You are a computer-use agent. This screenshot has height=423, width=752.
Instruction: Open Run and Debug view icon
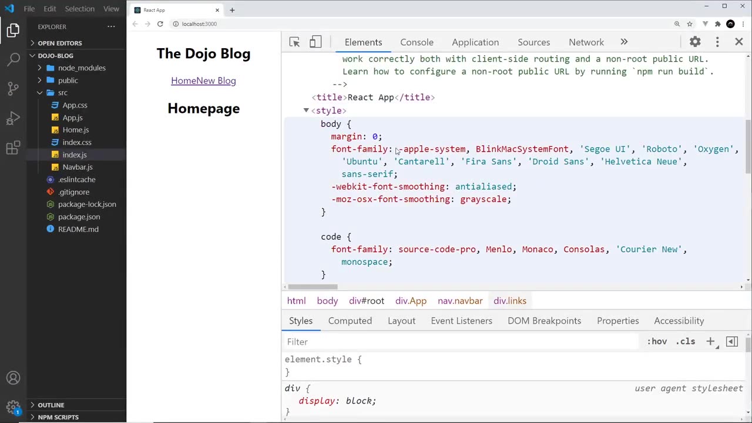pyautogui.click(x=13, y=119)
